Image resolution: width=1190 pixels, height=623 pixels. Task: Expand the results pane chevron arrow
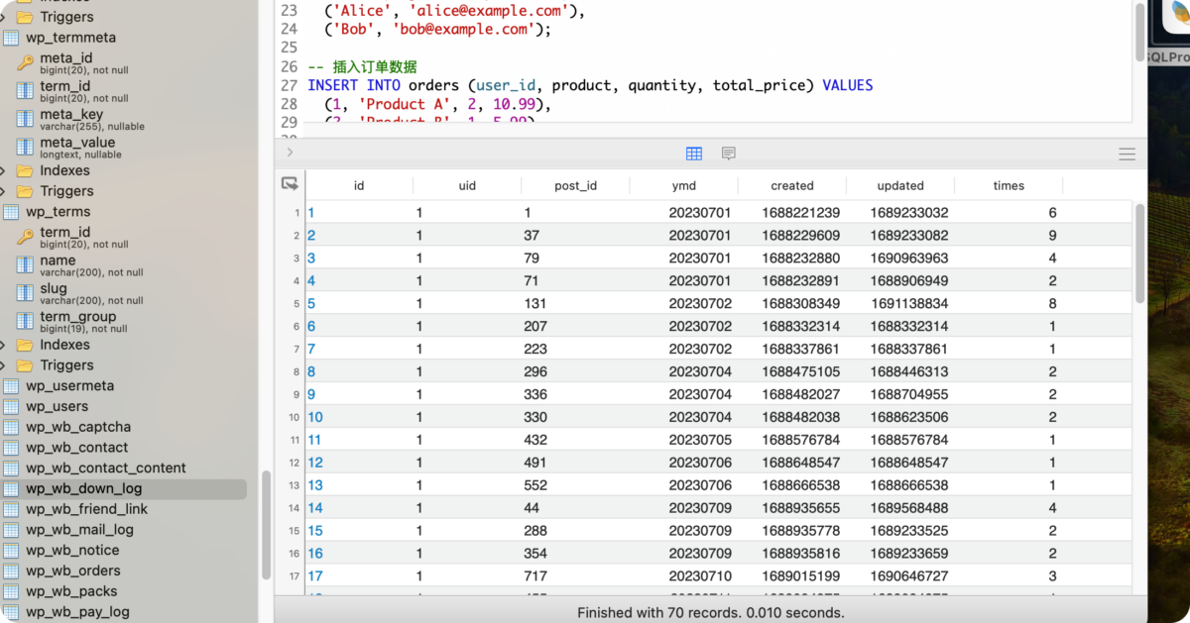(x=290, y=153)
